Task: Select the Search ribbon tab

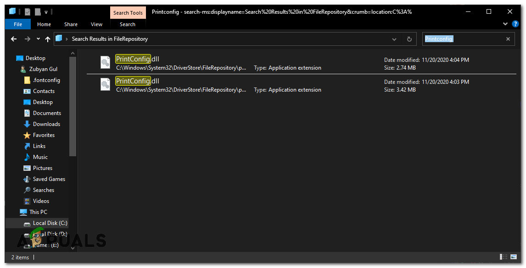Action: (x=128, y=24)
